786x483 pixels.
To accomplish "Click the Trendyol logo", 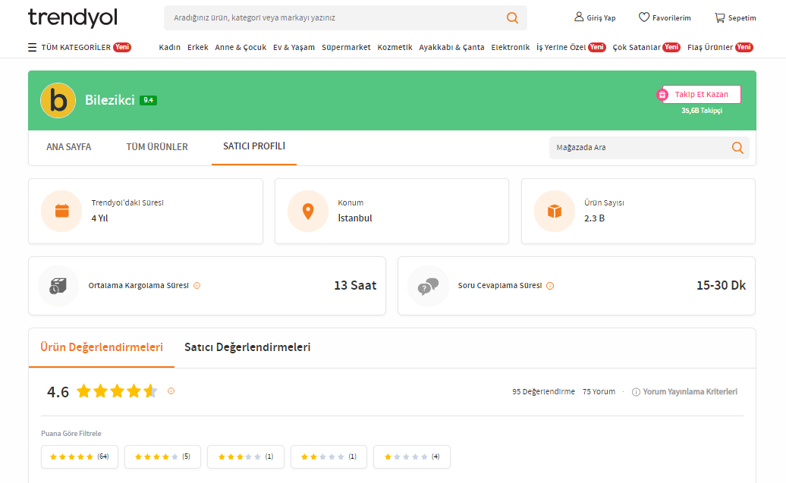I will click(73, 17).
